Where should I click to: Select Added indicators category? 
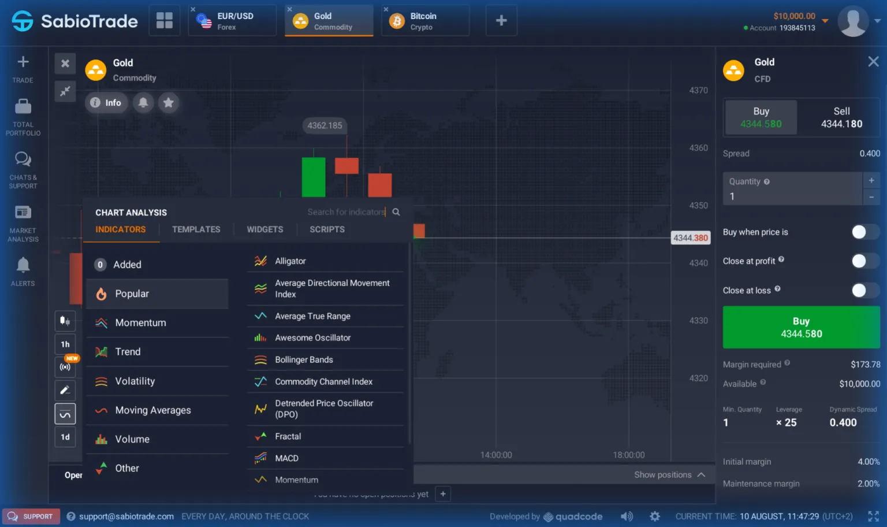pyautogui.click(x=157, y=265)
